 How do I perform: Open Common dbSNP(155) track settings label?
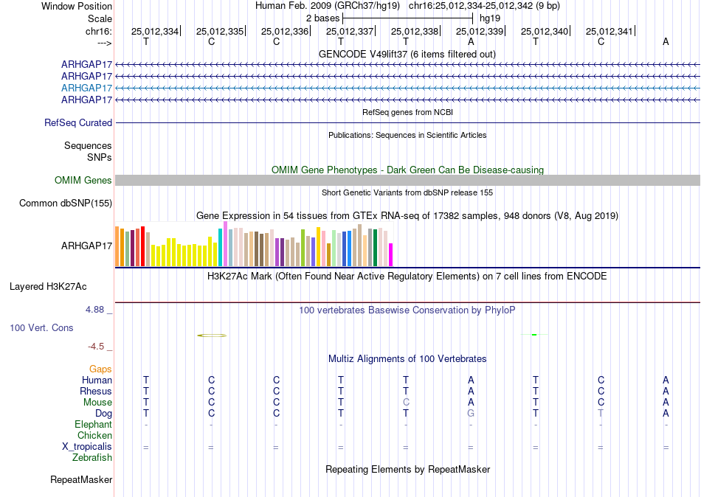(x=66, y=203)
